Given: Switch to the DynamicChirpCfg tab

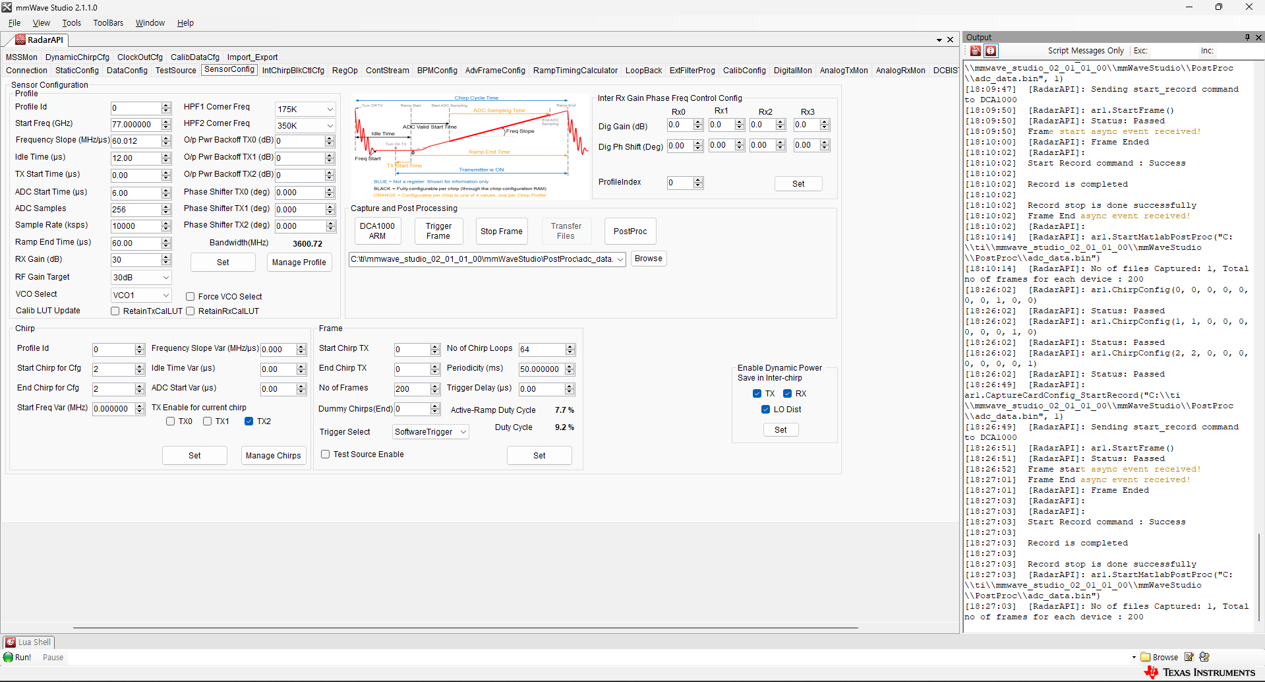Looking at the screenshot, I should pos(77,57).
